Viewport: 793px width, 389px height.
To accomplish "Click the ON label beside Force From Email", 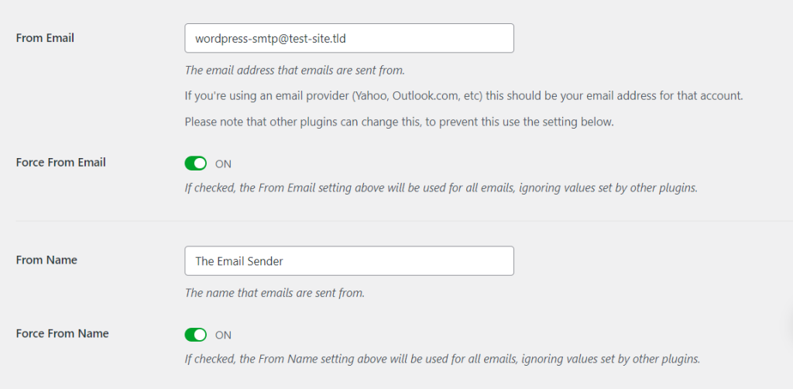I will 223,164.
